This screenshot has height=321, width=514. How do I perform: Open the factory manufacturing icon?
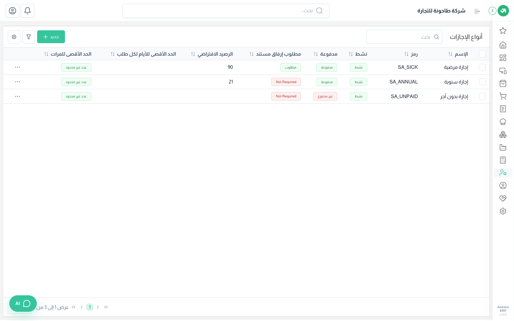coord(503,147)
